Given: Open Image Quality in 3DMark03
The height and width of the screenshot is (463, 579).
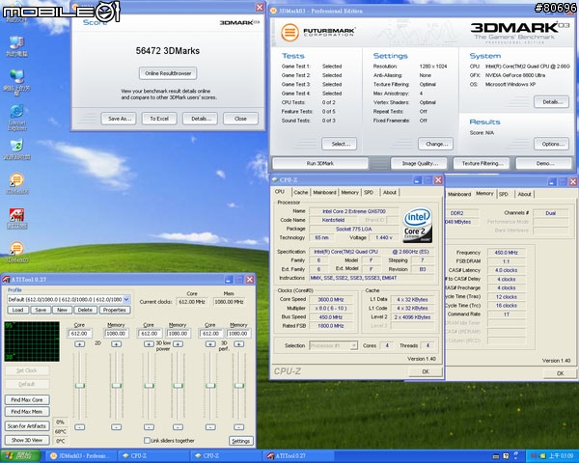Looking at the screenshot, I should 420,163.
